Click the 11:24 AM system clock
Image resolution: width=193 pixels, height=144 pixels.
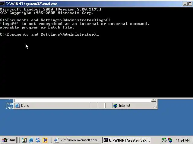coord(183,140)
